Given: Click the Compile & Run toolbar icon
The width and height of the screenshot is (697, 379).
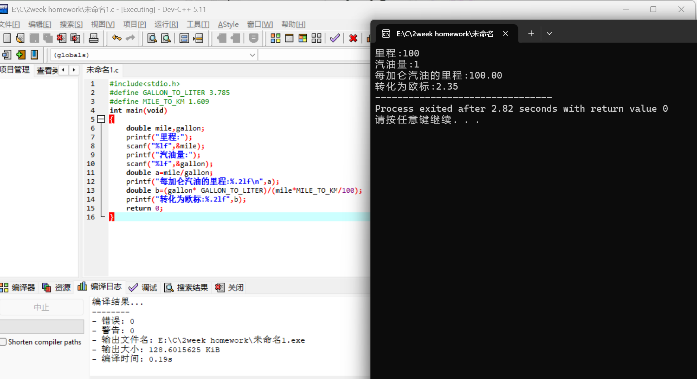Looking at the screenshot, I should 303,38.
